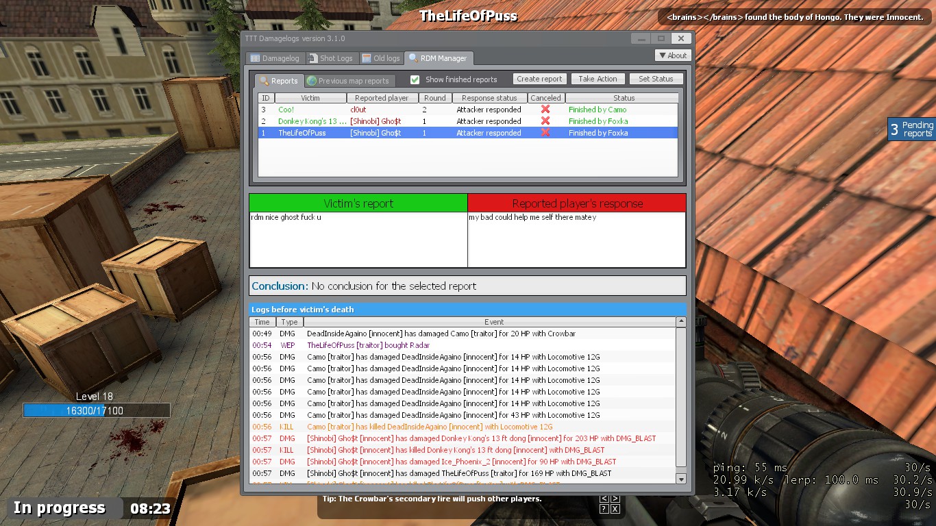Click the tip box right arrow icon
The width and height of the screenshot is (936, 526).
pyautogui.click(x=615, y=499)
